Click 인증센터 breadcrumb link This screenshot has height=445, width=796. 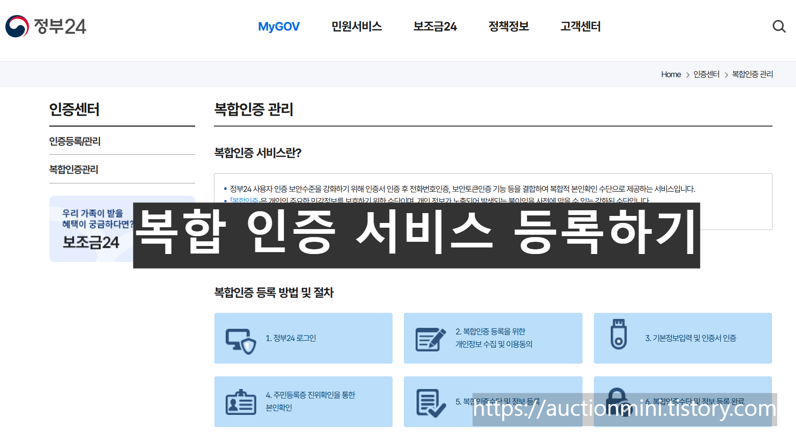pos(706,74)
